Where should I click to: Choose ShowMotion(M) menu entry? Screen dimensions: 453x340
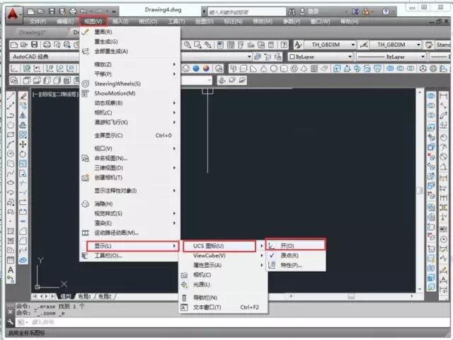point(130,93)
